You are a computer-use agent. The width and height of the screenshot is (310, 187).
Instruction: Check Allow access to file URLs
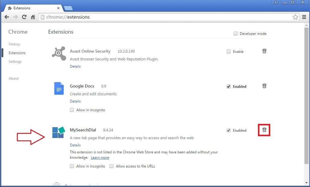click(x=111, y=166)
